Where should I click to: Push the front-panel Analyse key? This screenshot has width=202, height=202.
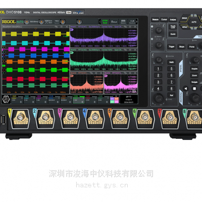tap(173, 20)
